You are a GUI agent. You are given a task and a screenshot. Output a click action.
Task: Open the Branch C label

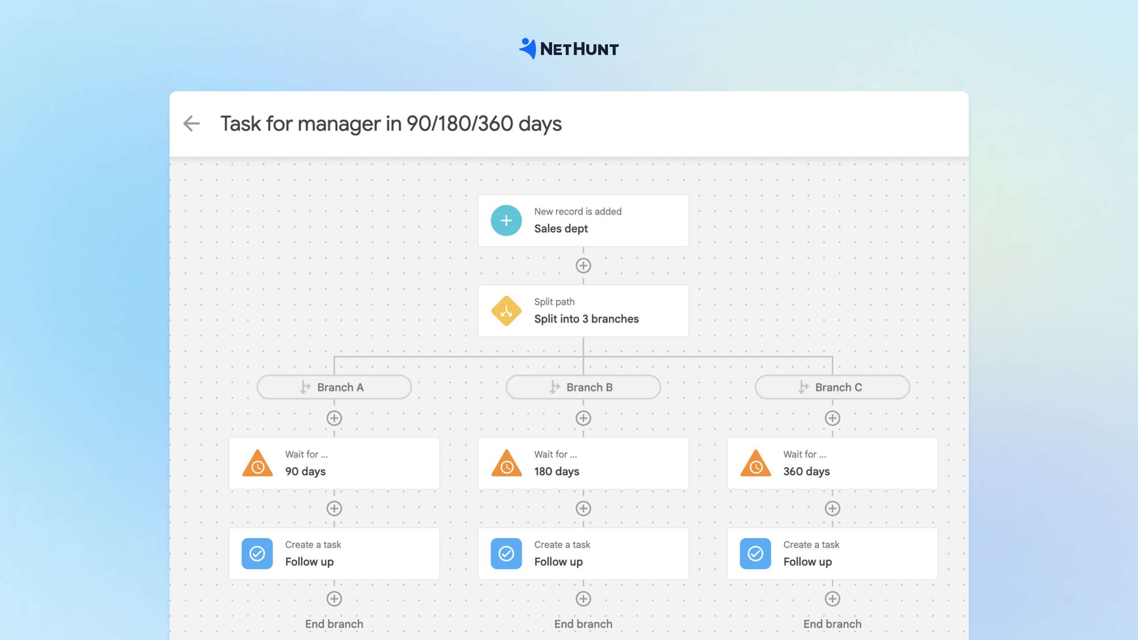point(832,387)
